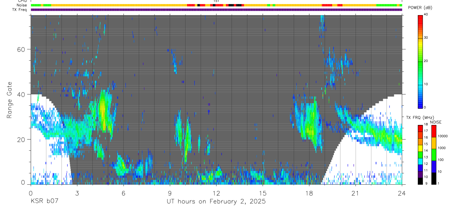Click "UT hours on February 2, 2025" axis title

[x=216, y=202]
